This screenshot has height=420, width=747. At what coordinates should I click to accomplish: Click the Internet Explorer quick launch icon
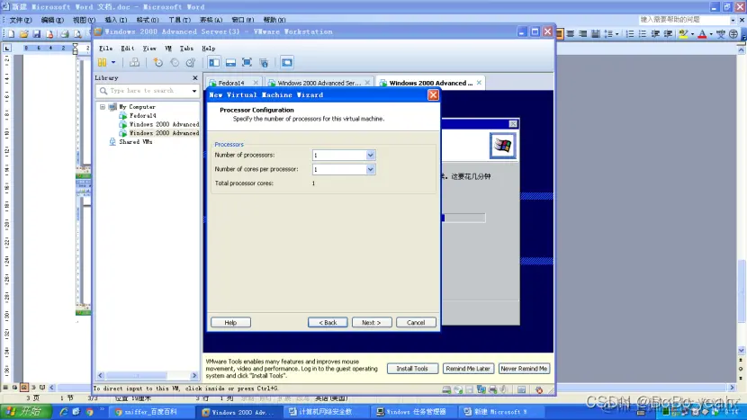pyautogui.click(x=63, y=412)
